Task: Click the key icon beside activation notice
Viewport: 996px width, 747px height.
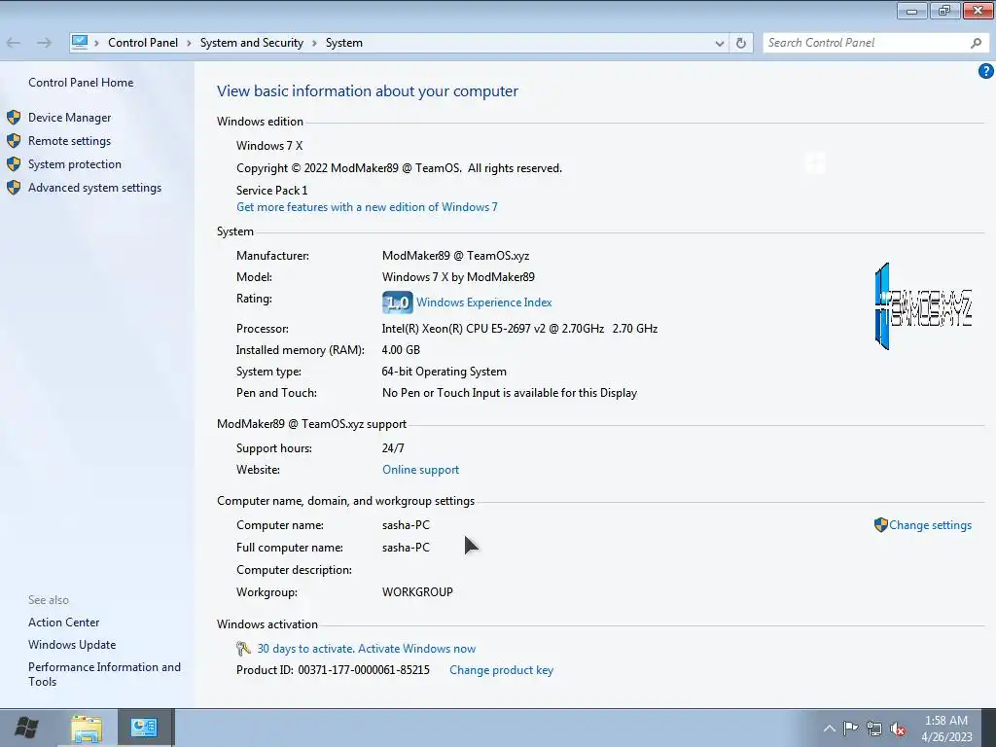Action: (x=243, y=649)
